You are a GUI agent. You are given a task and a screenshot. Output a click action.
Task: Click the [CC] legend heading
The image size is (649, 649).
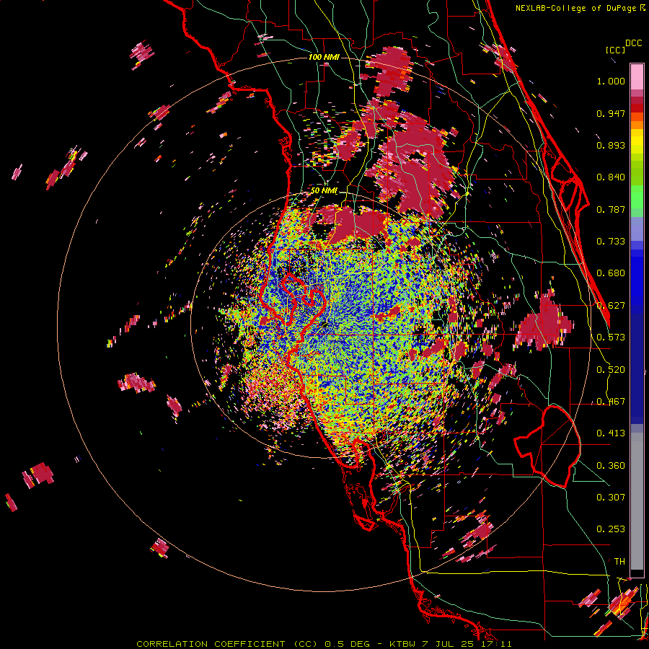[615, 50]
